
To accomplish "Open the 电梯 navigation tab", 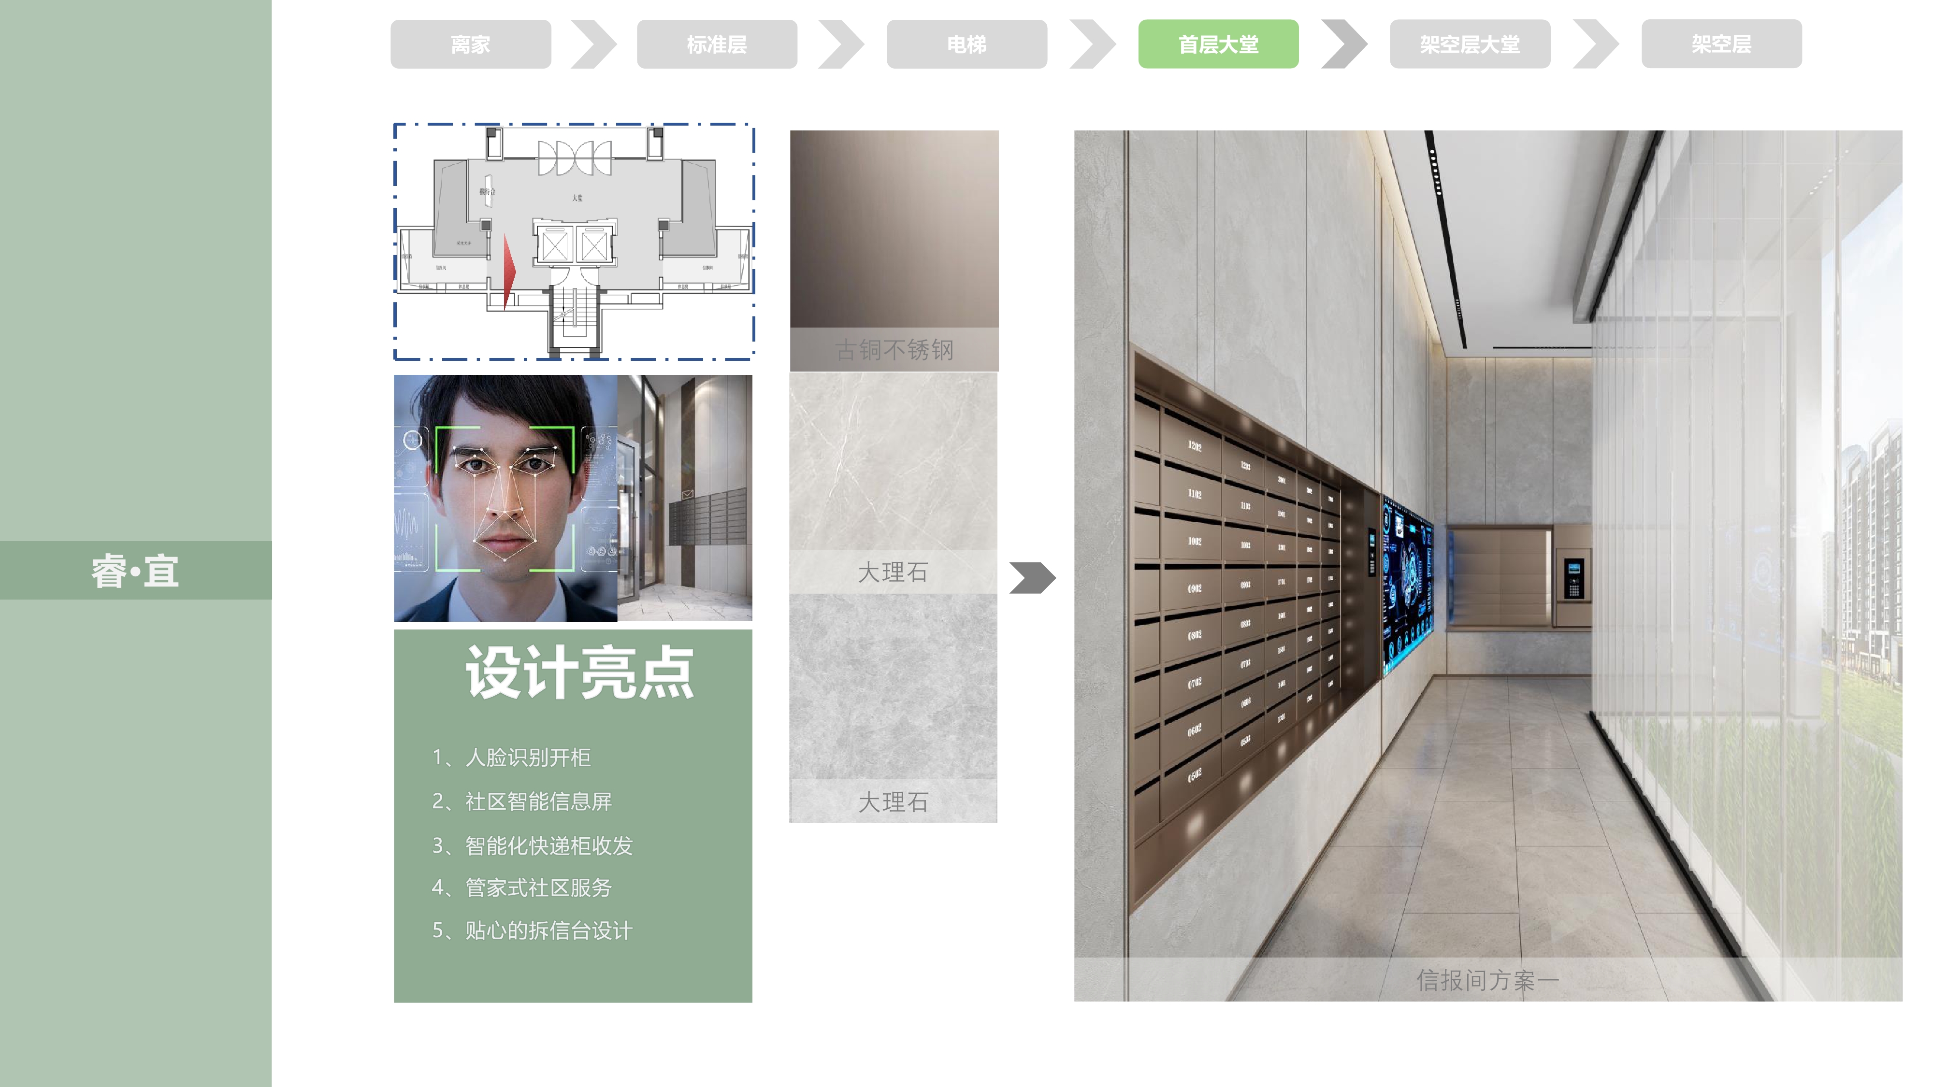I will click(x=966, y=44).
